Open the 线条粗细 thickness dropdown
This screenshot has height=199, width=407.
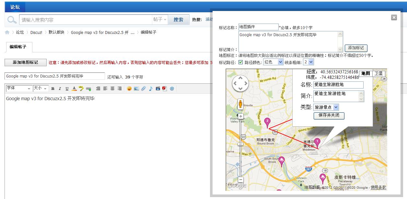pos(308,62)
